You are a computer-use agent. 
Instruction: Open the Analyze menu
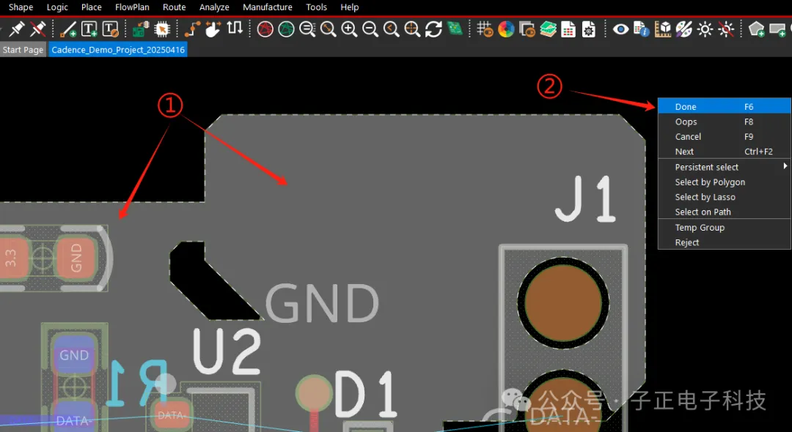click(214, 7)
